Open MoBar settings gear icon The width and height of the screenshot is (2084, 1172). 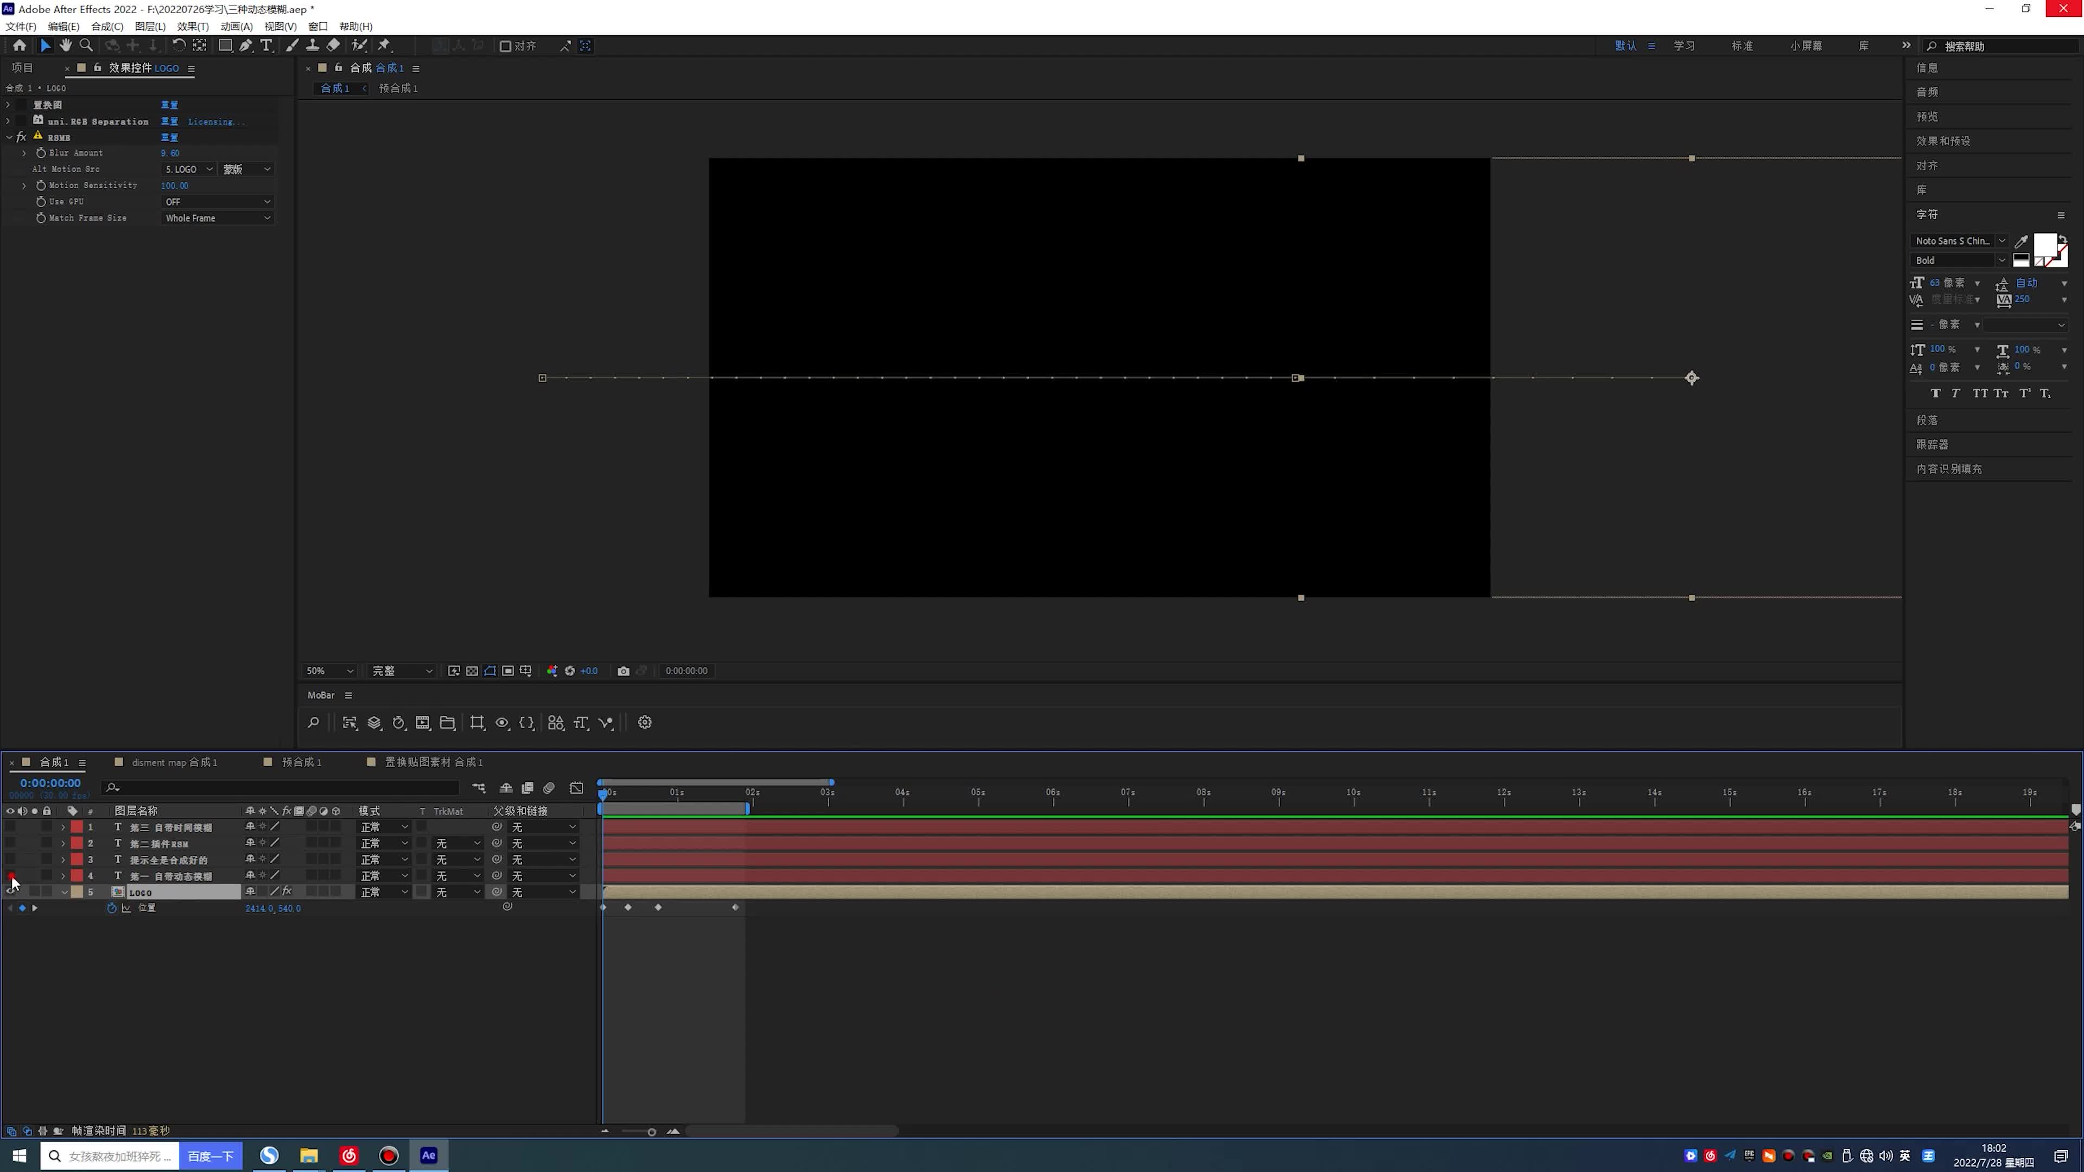pyautogui.click(x=645, y=723)
